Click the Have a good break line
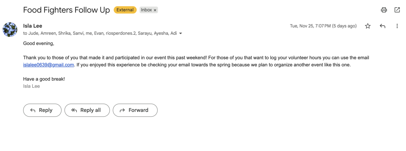The width and height of the screenshot is (406, 151). 44,79
